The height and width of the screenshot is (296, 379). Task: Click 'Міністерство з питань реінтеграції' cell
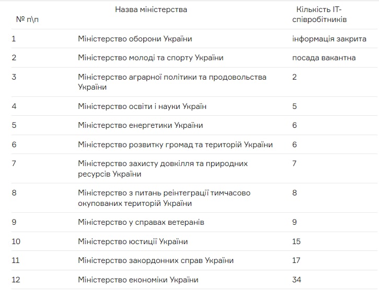pyautogui.click(x=164, y=198)
